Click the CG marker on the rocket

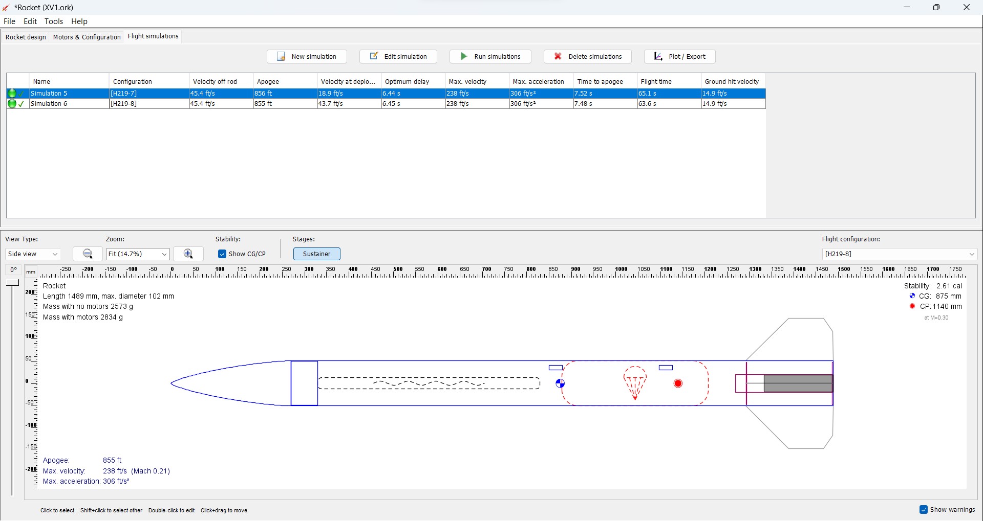tap(560, 383)
